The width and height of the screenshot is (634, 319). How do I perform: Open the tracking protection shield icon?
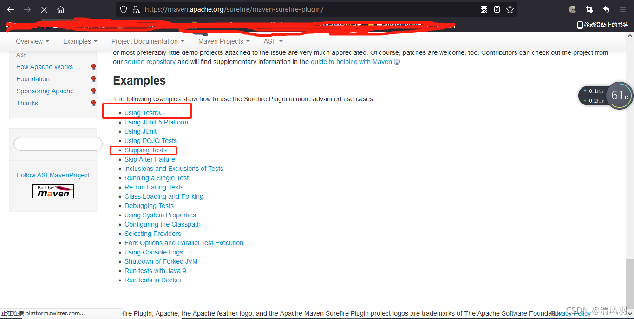point(124,9)
